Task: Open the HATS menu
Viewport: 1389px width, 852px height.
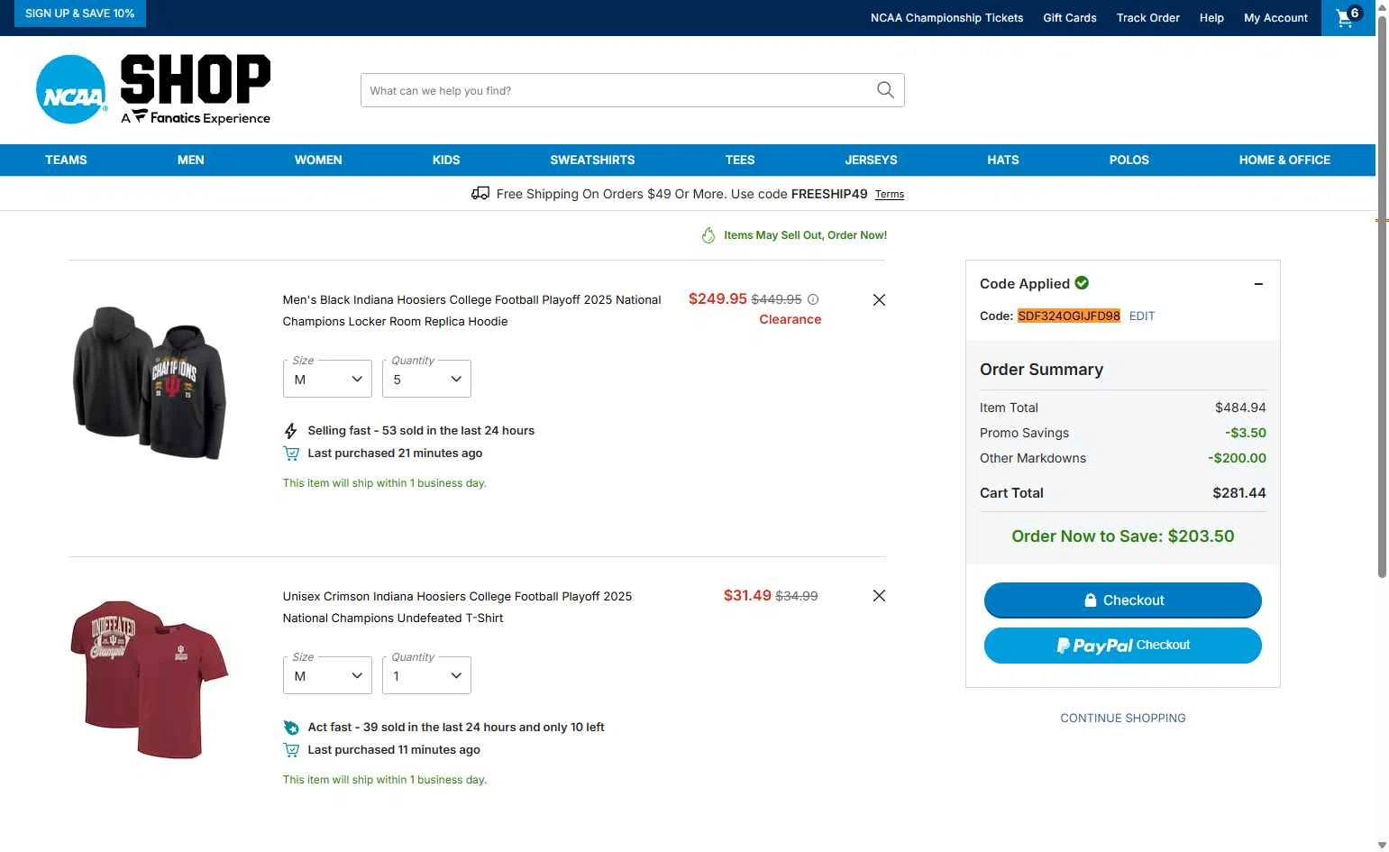Action: click(1003, 160)
